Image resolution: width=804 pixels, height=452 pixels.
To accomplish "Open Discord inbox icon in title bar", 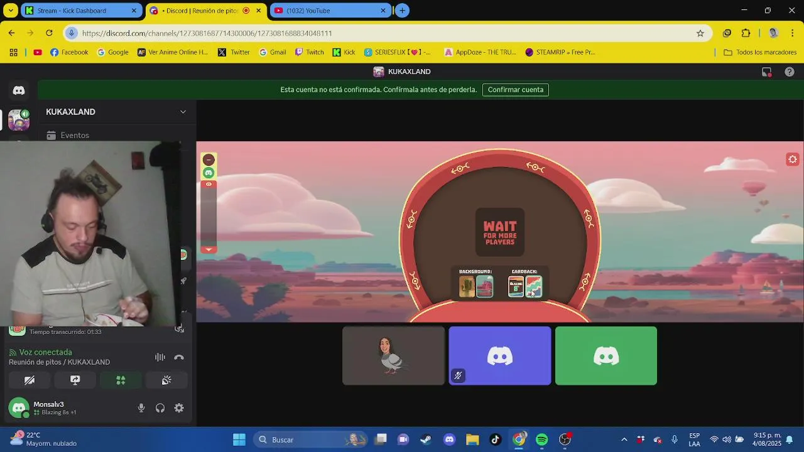I will click(766, 72).
